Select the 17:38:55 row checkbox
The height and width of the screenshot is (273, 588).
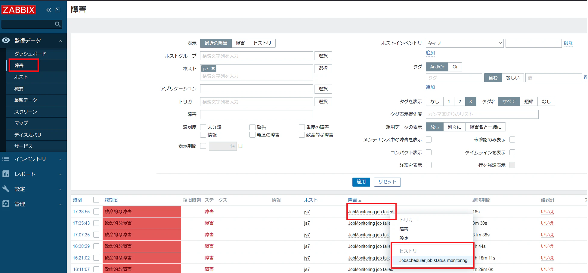click(96, 211)
